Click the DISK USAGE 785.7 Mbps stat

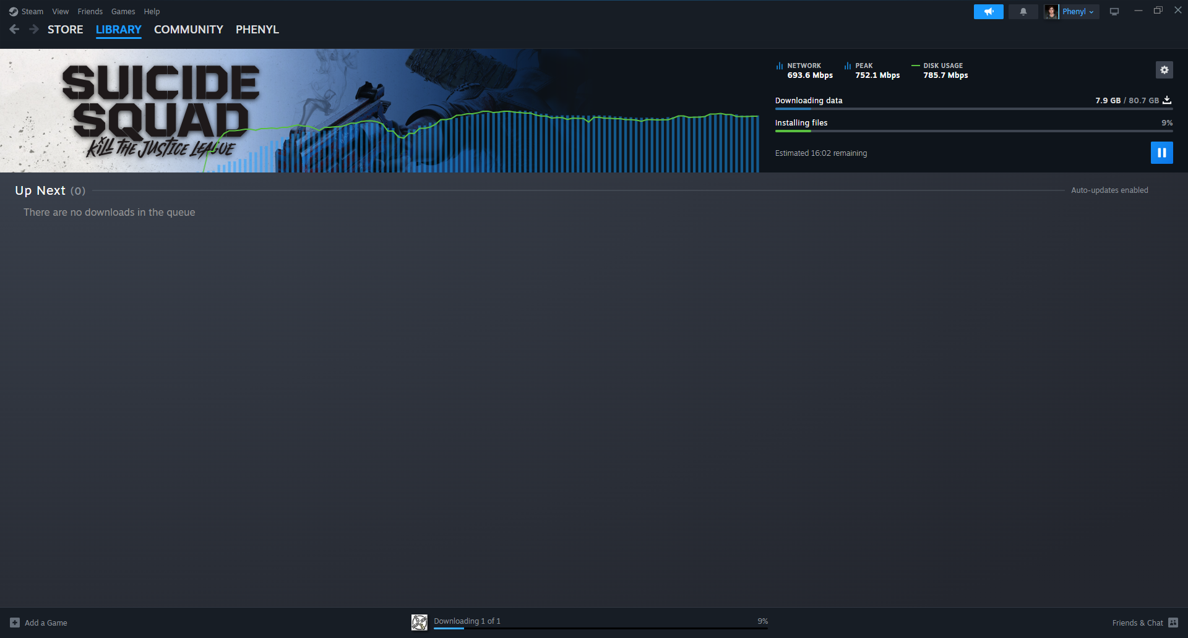pos(940,70)
